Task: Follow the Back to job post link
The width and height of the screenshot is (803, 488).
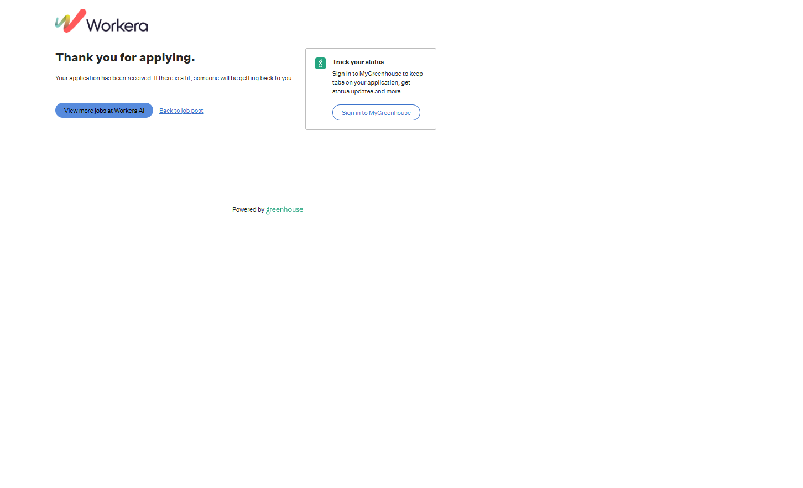Action: 181,111
